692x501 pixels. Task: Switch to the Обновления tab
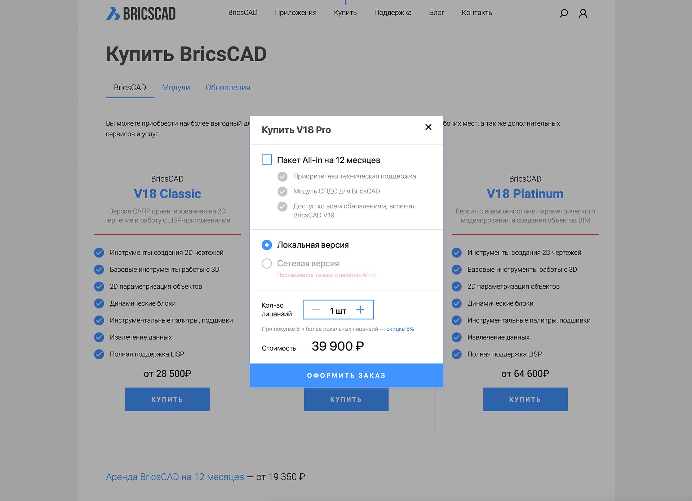click(x=228, y=87)
